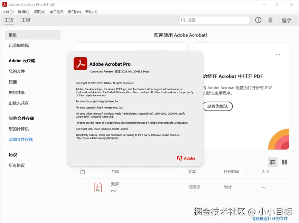Click the 其他文件存储 heading
Image resolution: width=299 pixels, height=223 pixels.
(x=21, y=119)
